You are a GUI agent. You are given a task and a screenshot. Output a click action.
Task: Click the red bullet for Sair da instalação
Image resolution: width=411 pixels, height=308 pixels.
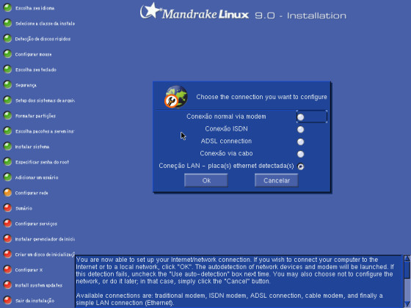point(7,301)
